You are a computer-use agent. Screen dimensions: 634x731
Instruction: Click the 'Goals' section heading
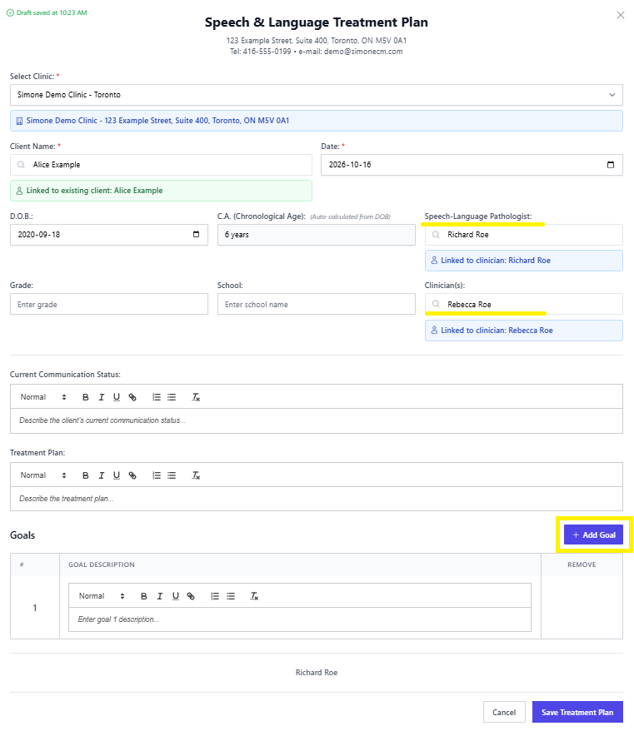coord(22,535)
